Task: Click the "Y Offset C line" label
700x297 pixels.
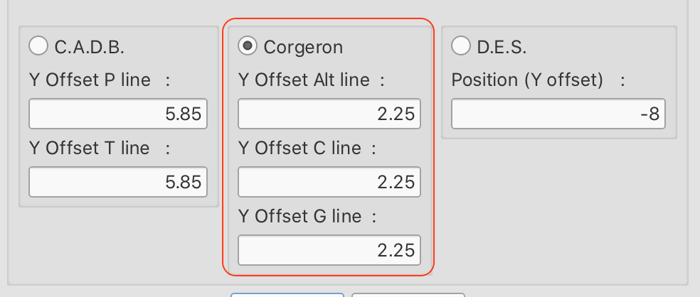Action: (x=299, y=148)
